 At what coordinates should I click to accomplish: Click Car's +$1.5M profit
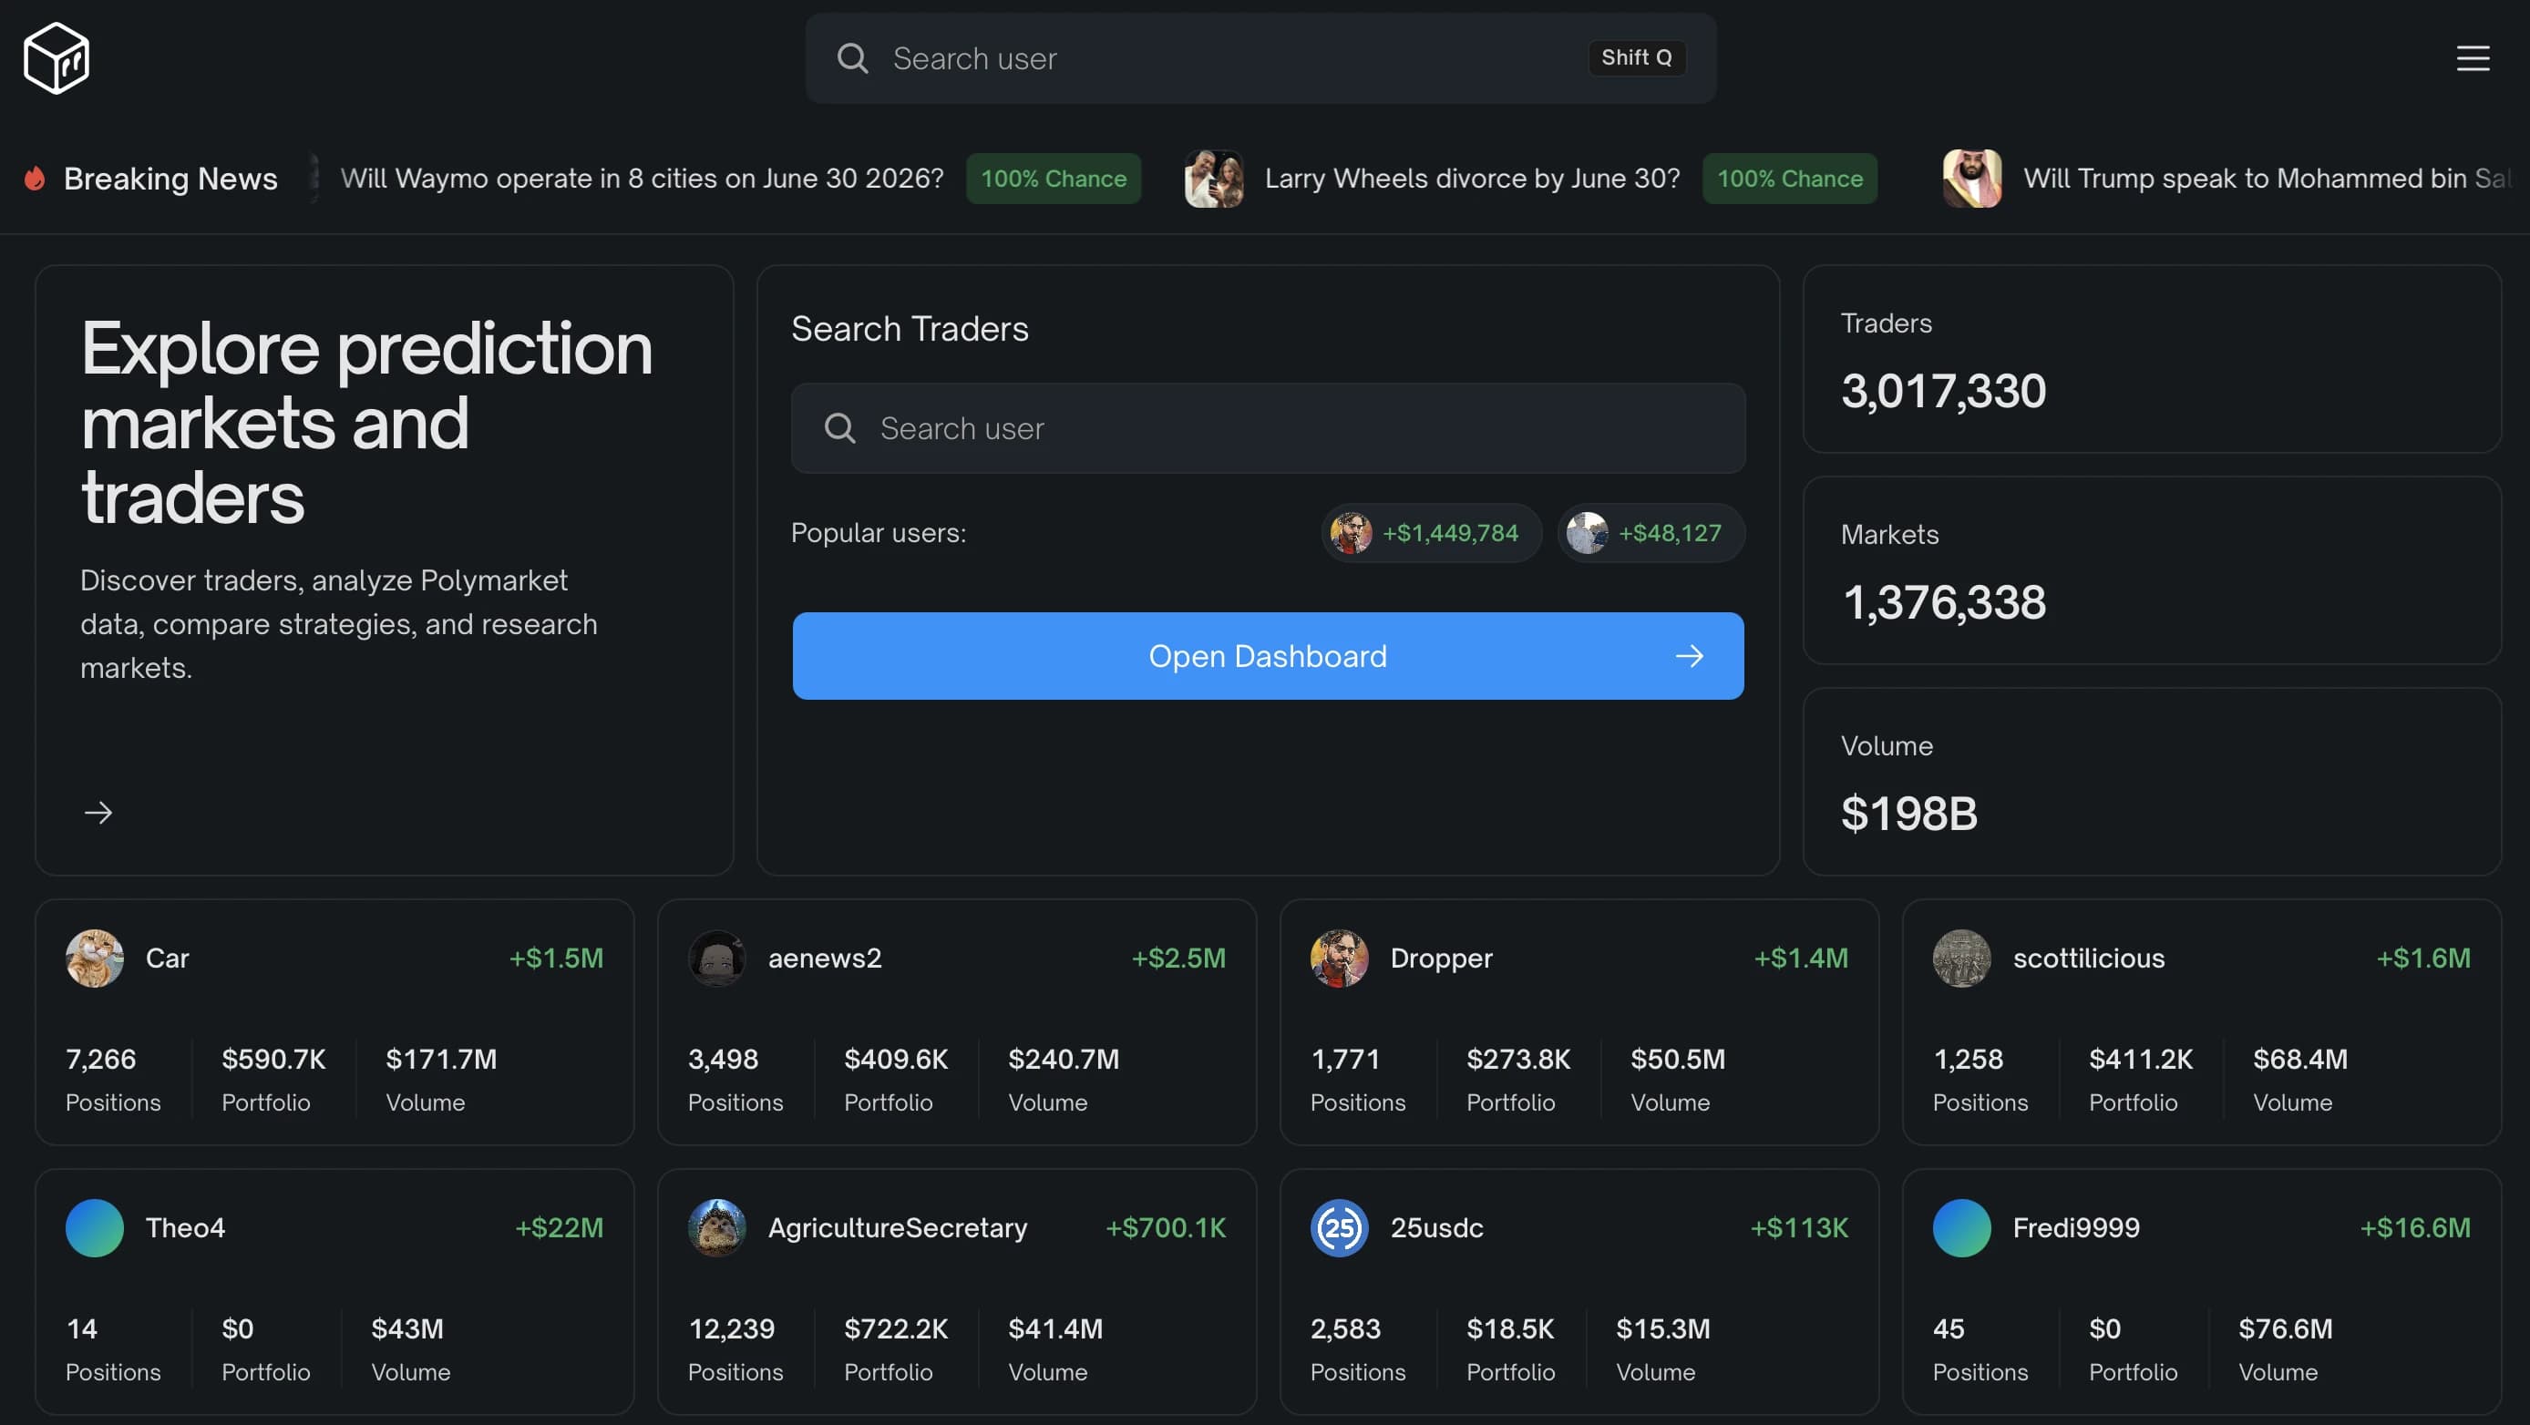click(556, 958)
